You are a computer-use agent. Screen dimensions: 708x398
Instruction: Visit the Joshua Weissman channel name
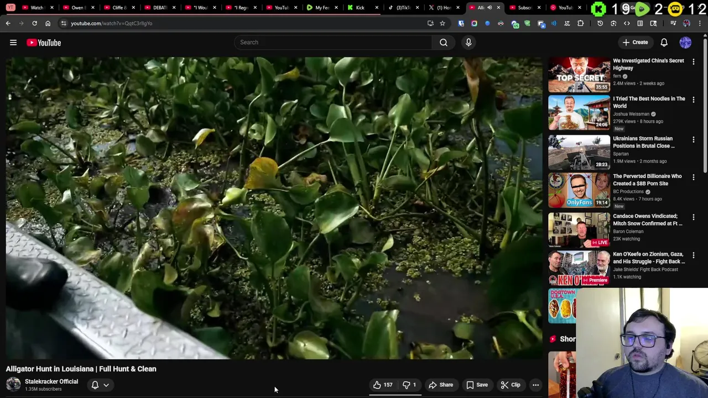click(x=631, y=114)
